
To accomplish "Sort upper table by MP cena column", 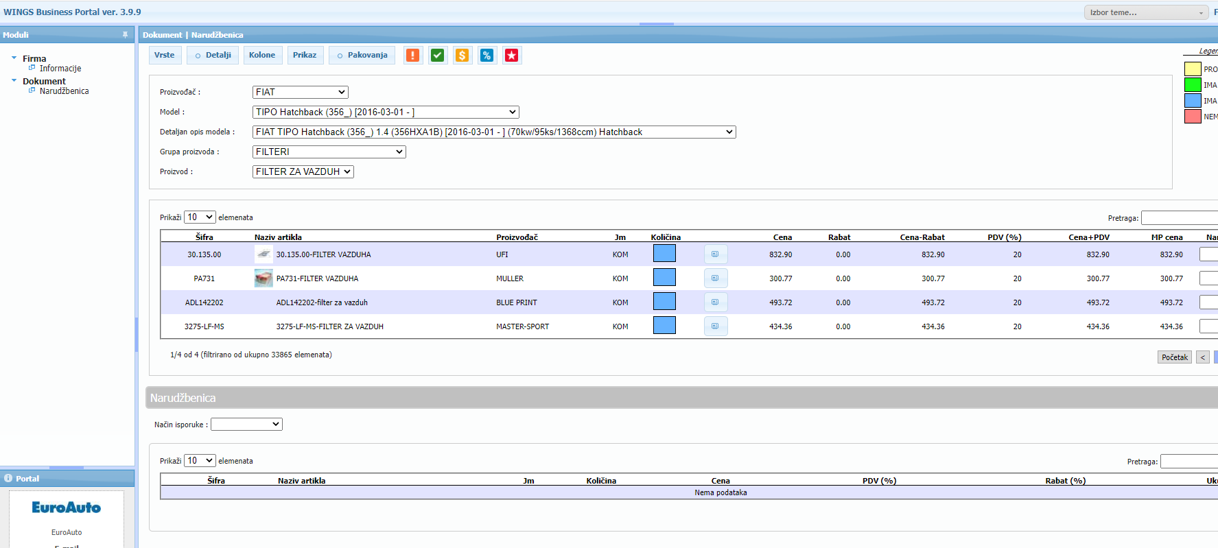I will click(x=1167, y=237).
